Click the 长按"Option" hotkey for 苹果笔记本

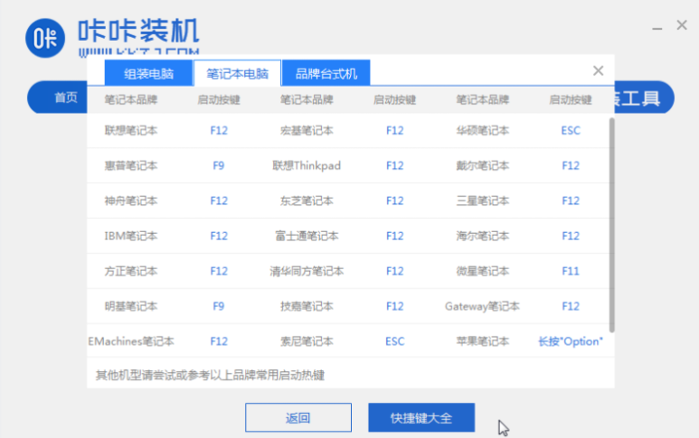pos(571,341)
